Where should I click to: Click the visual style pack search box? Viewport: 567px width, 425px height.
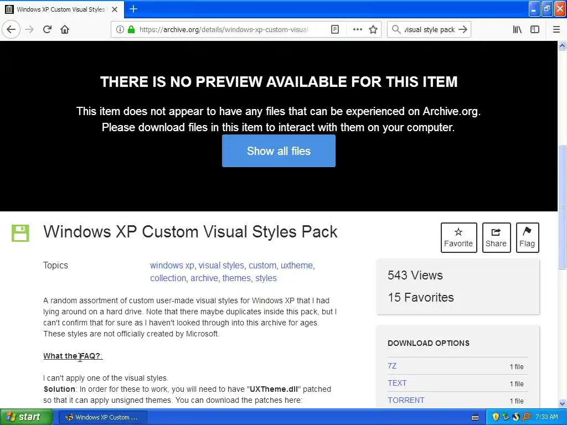(430, 30)
